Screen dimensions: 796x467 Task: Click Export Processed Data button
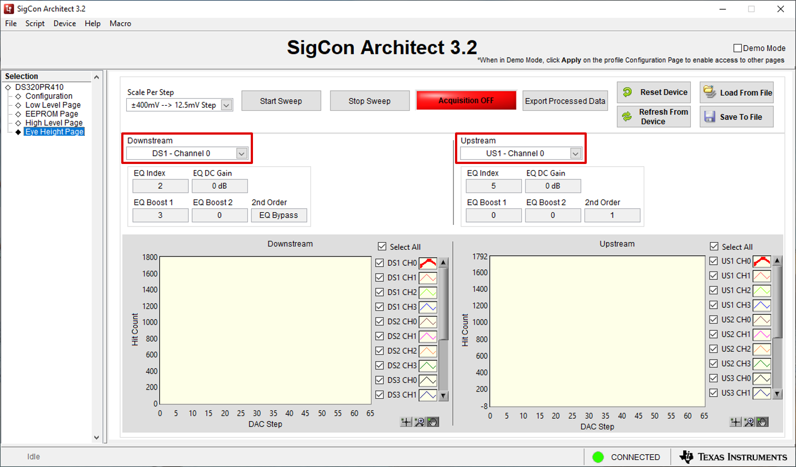point(565,101)
